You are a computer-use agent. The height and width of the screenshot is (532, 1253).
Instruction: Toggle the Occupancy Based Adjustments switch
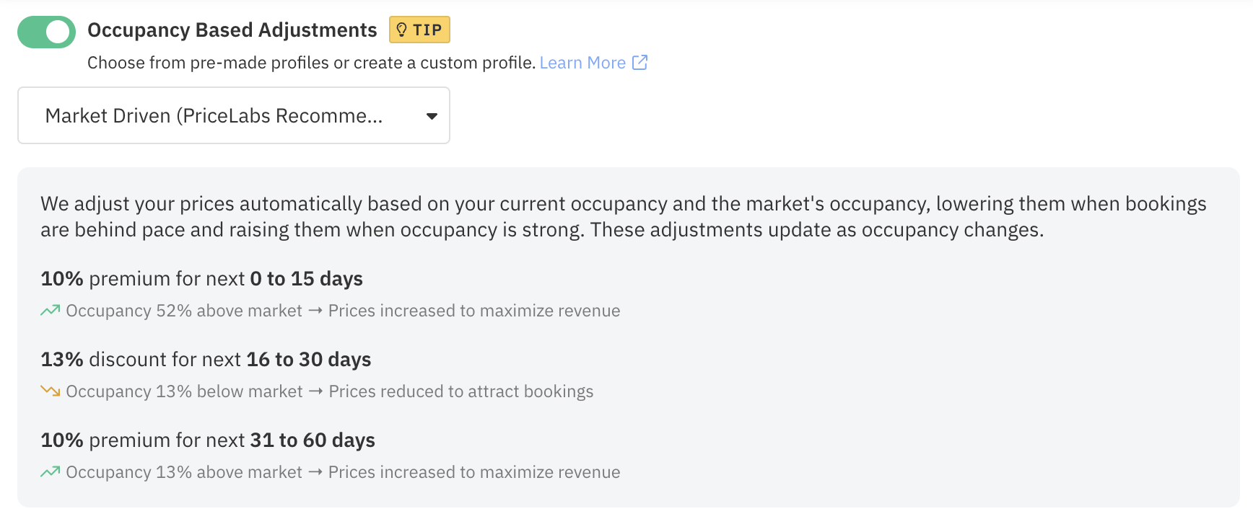click(x=46, y=32)
